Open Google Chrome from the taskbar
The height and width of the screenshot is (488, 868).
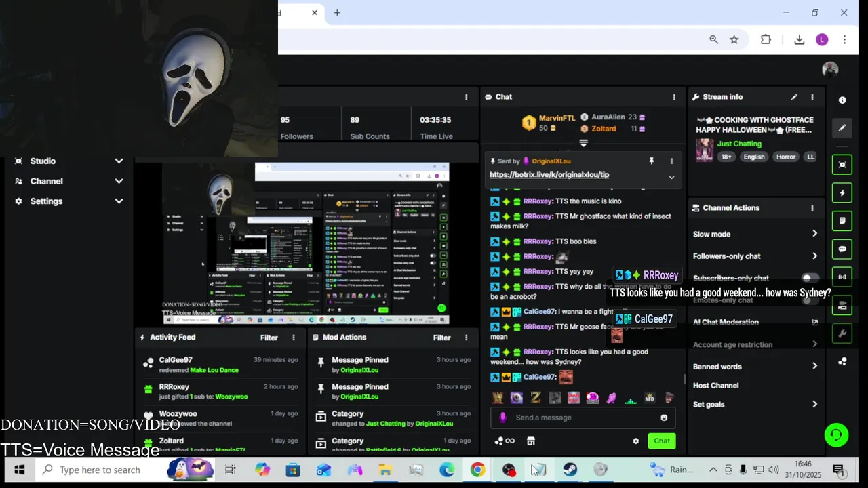[x=478, y=470]
